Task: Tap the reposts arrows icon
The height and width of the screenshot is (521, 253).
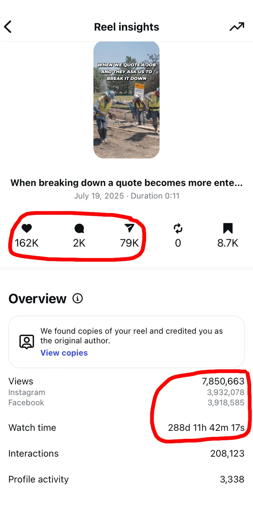Action: pos(178,228)
